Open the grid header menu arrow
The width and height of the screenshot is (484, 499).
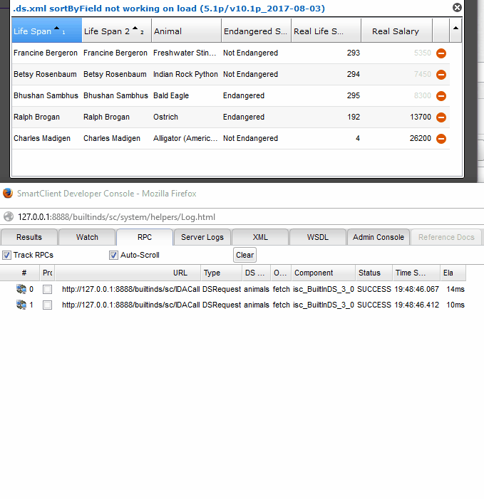pos(455,29)
